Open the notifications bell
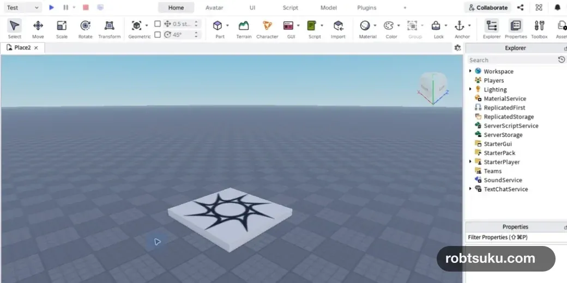This screenshot has width=567, height=283. 557,7
